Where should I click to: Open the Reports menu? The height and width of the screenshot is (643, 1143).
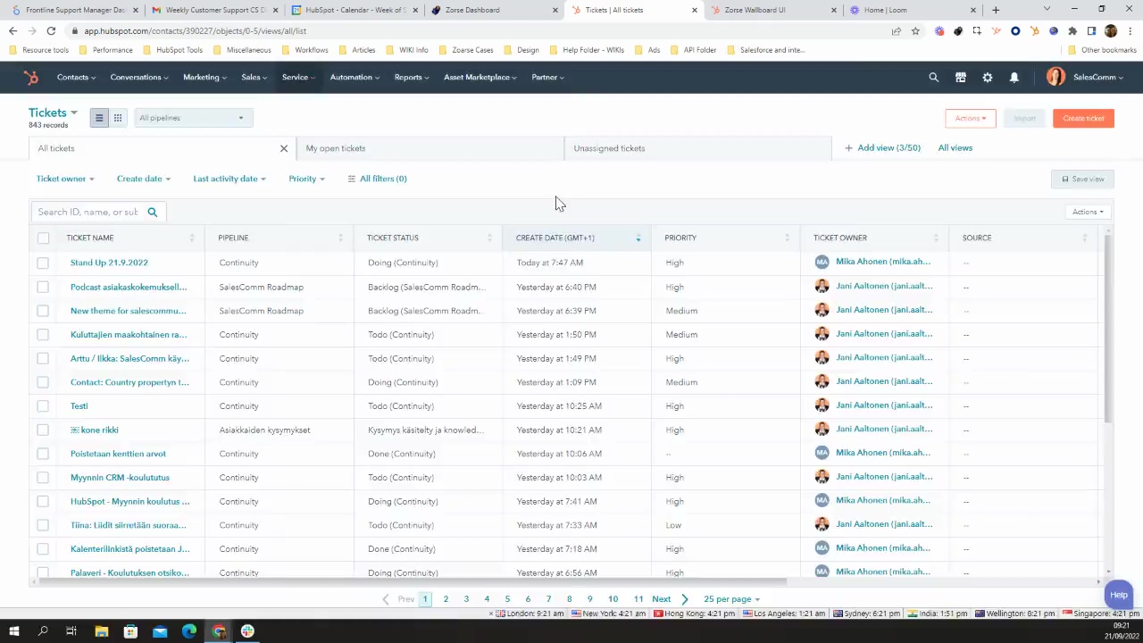(412, 78)
